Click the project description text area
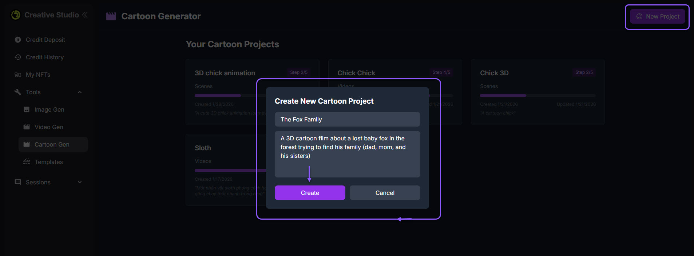 point(347,154)
